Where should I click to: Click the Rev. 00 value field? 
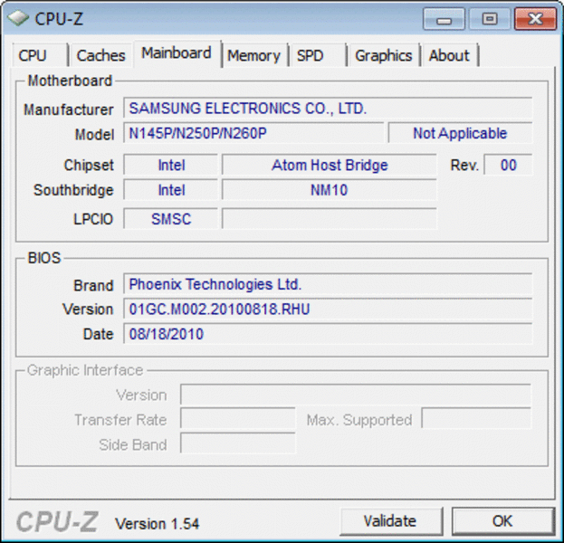(508, 165)
